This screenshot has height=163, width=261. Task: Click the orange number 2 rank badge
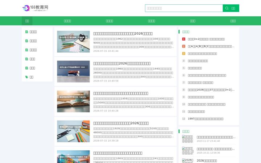(x=183, y=46)
